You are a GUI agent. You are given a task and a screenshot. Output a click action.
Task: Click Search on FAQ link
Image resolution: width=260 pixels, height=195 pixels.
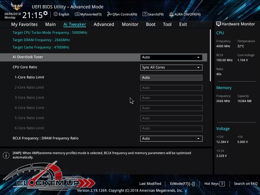click(246, 184)
